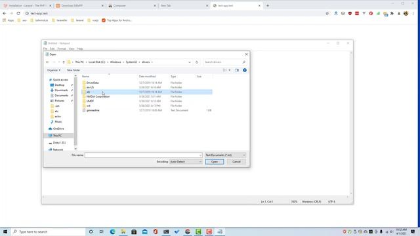Open Notepad Format menu

click(62, 49)
